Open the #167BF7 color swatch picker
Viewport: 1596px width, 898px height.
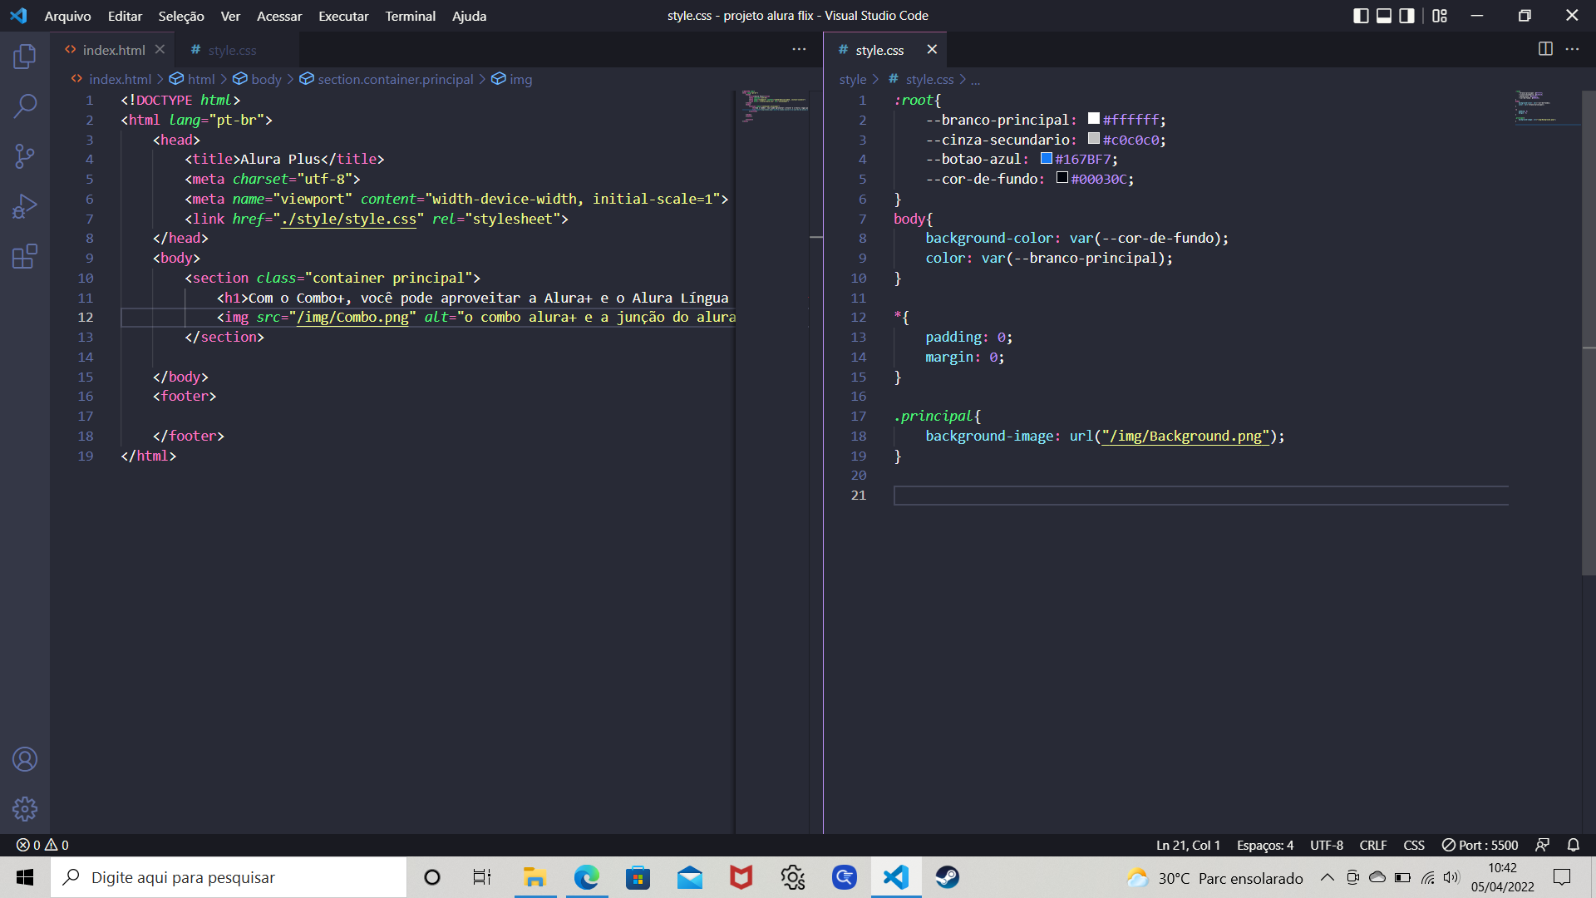[1047, 158]
